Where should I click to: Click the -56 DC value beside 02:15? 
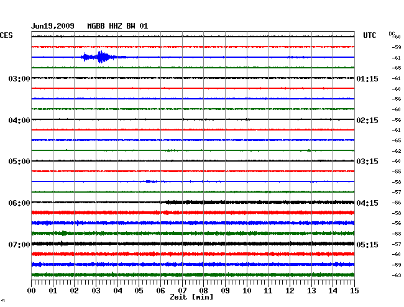(397, 120)
